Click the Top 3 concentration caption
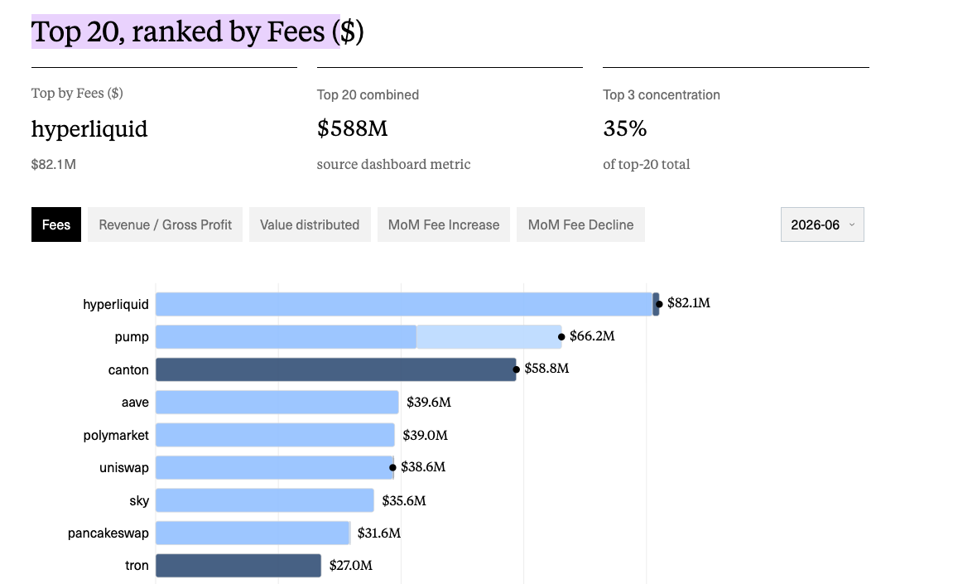Image resolution: width=953 pixels, height=584 pixels. [x=662, y=95]
